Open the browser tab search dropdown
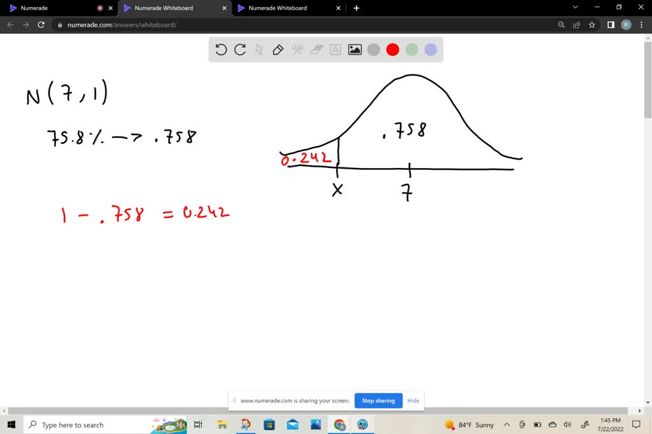This screenshot has height=434, width=652. [x=576, y=8]
